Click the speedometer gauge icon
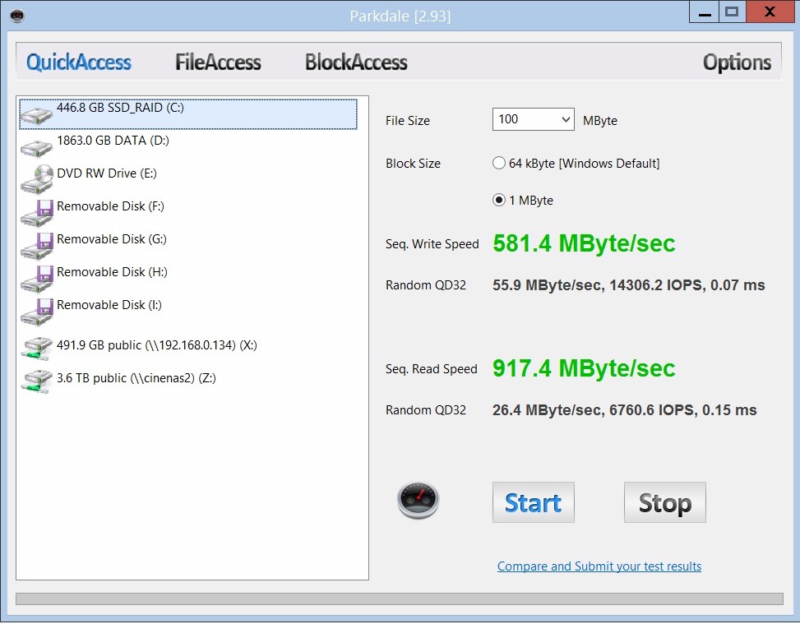The height and width of the screenshot is (624, 800). 418,500
